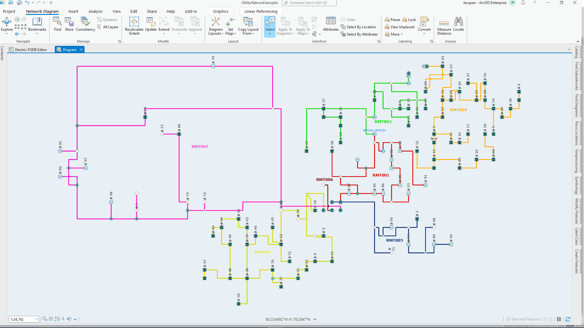Open the More labeling dropdown
The width and height of the screenshot is (584, 328).
[394, 34]
